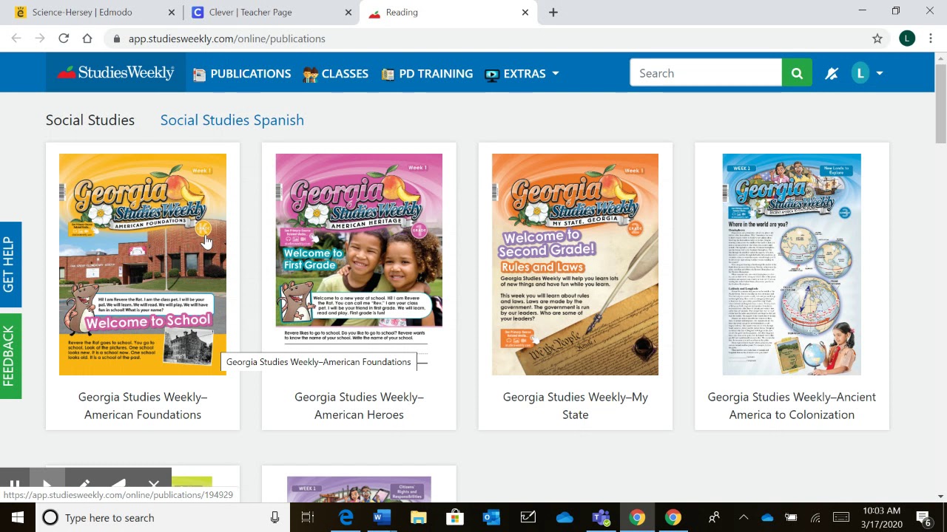Open the Georgia Studies Weekly–My State title link
The image size is (947, 532).
click(x=576, y=406)
